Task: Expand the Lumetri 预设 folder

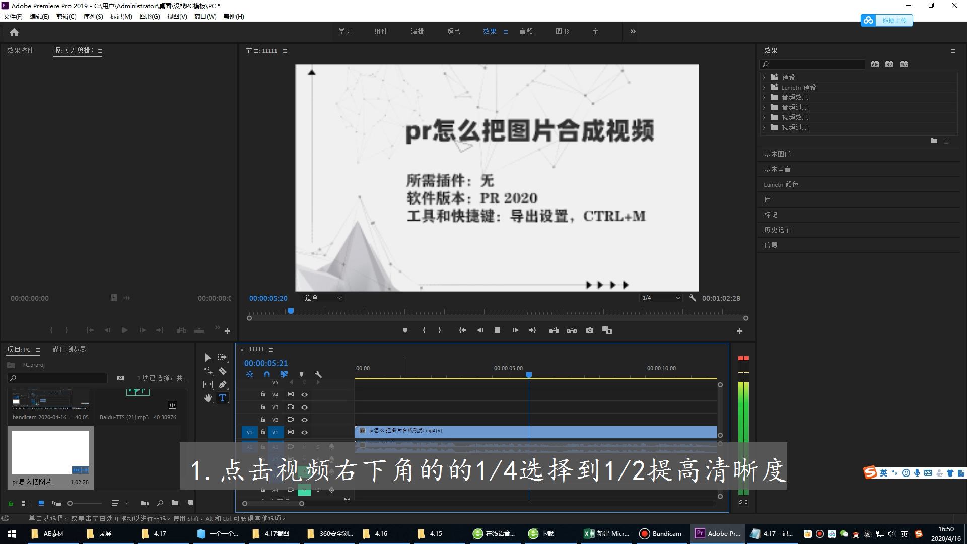Action: tap(764, 87)
